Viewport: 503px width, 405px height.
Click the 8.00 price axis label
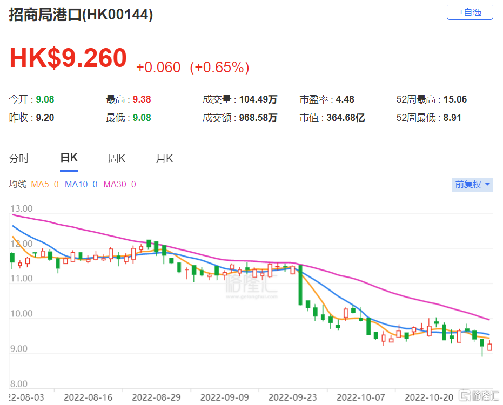(19, 384)
